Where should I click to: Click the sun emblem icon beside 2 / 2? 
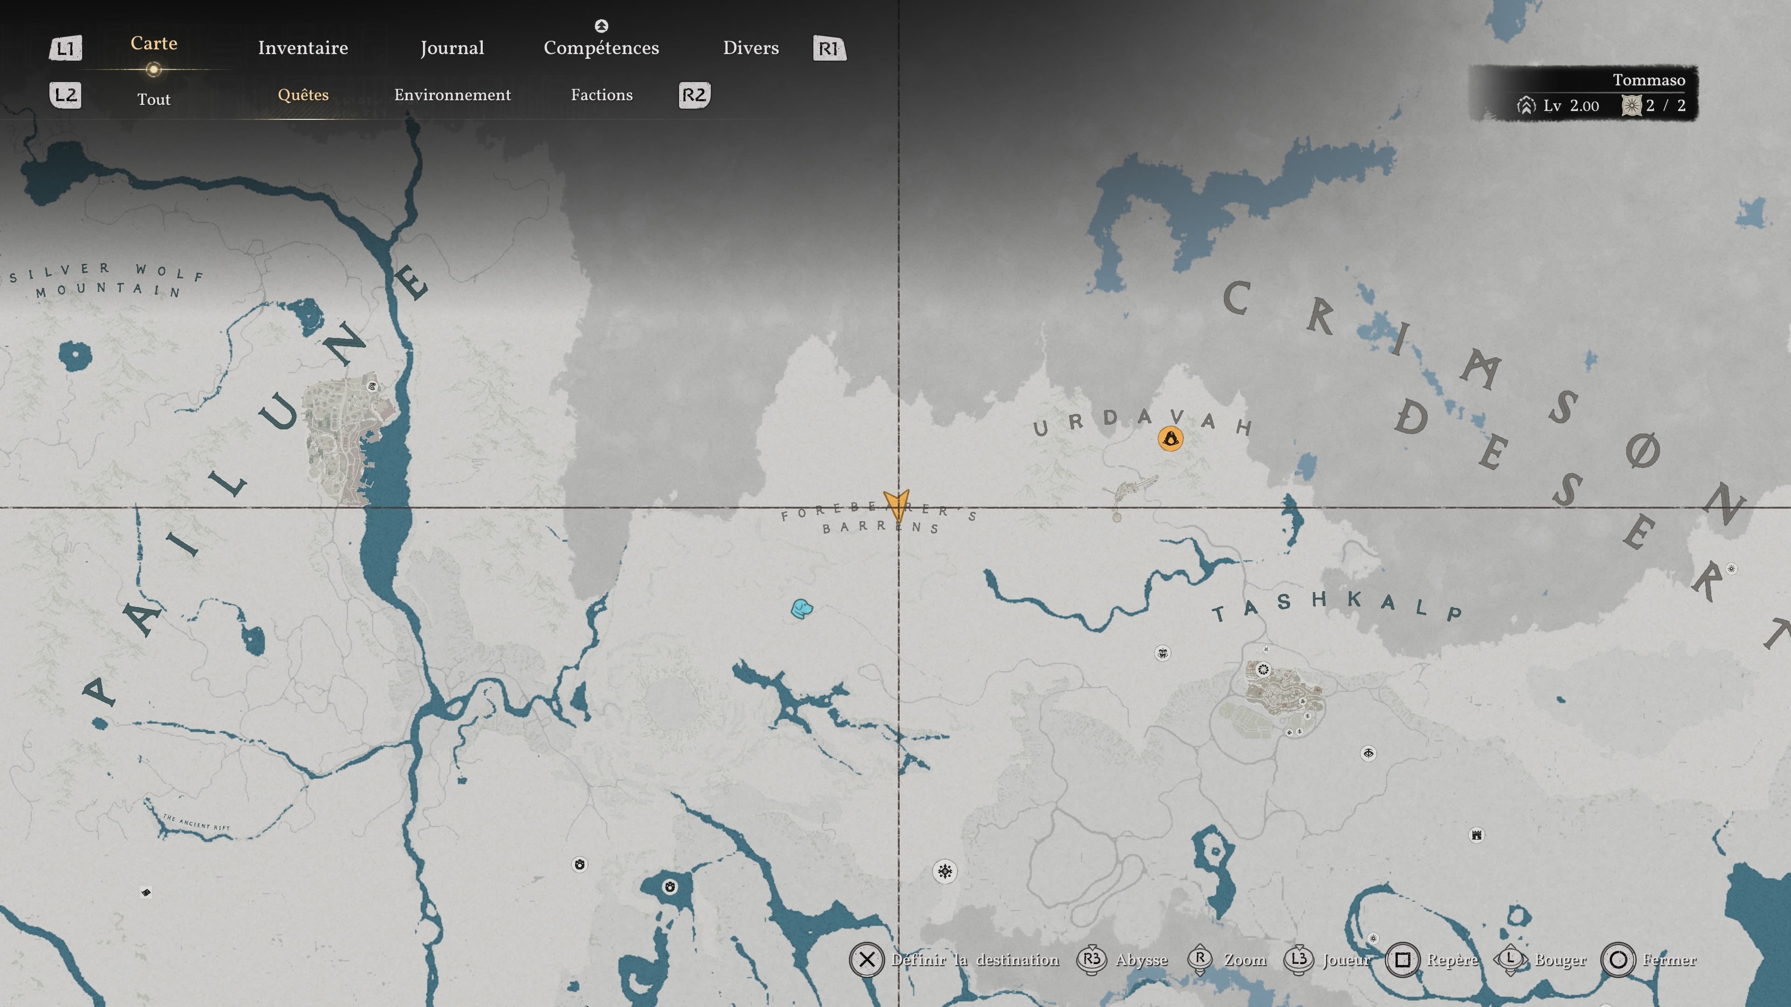point(1631,106)
